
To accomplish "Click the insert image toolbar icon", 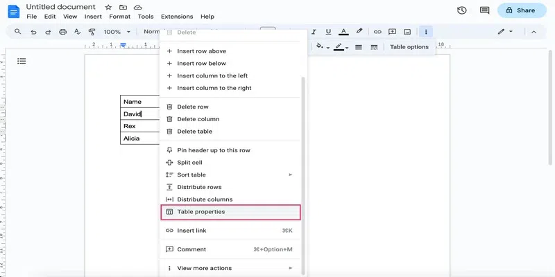I will [x=407, y=32].
